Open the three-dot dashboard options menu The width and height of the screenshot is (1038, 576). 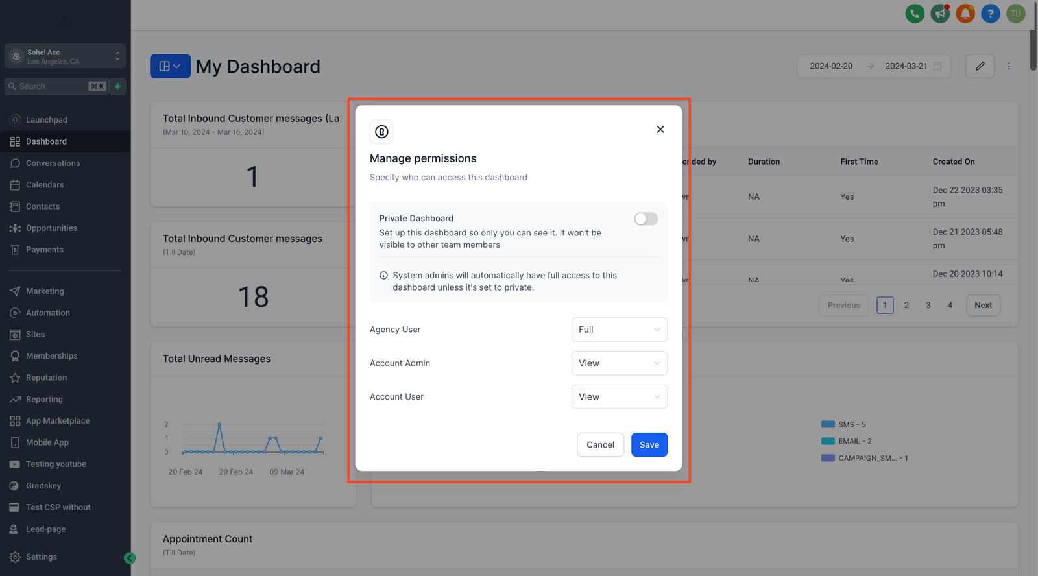[1009, 66]
